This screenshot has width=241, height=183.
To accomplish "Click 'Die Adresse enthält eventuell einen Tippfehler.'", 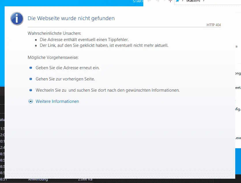I will click(84, 40).
